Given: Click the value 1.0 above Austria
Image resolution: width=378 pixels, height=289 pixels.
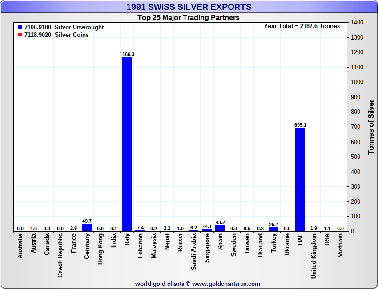Looking at the screenshot, I should point(33,229).
